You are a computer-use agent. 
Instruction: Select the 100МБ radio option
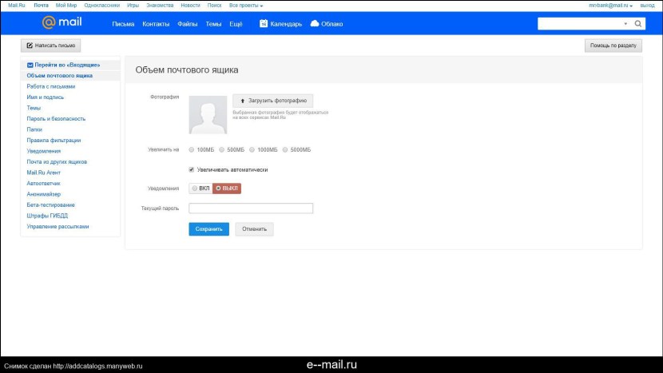(x=192, y=149)
